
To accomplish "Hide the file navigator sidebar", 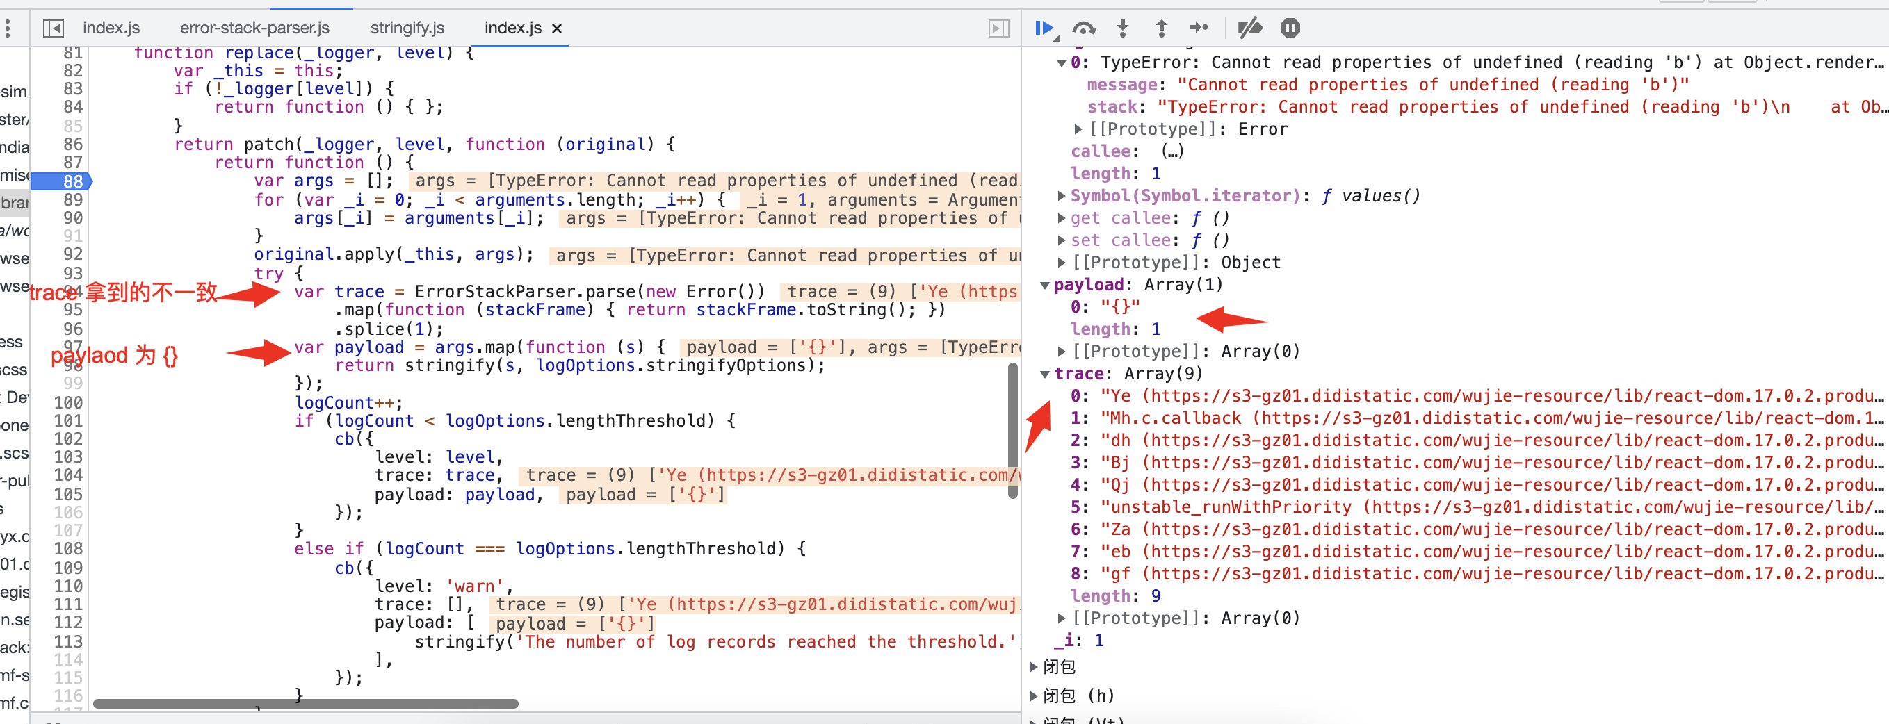I will [x=54, y=28].
